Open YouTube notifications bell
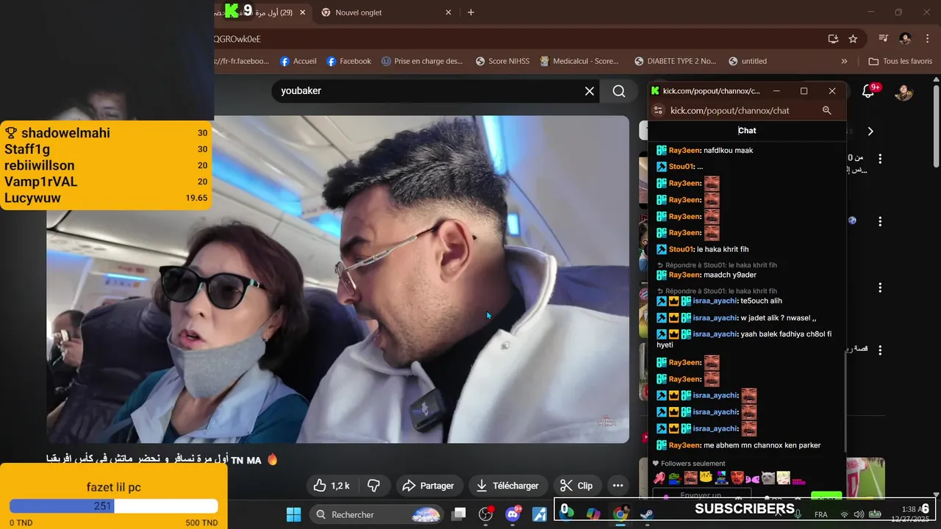This screenshot has height=529, width=941. tap(869, 91)
